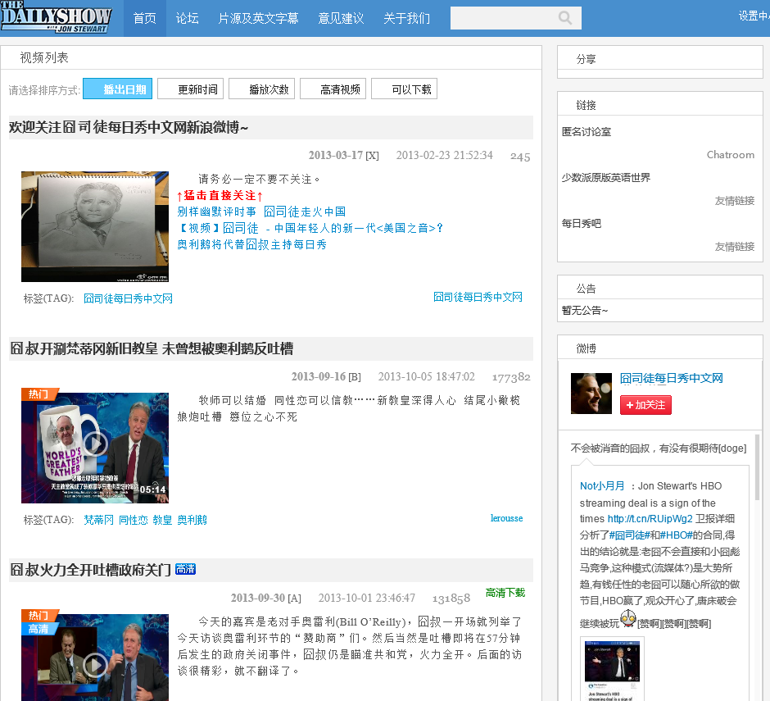
Task: Click the search magnifier icon
Action: pyautogui.click(x=565, y=18)
